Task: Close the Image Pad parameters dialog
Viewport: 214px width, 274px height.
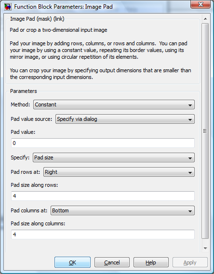Action: (x=201, y=4)
